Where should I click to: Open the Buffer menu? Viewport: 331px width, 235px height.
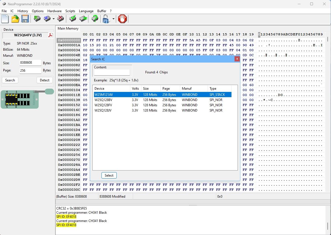click(x=102, y=11)
